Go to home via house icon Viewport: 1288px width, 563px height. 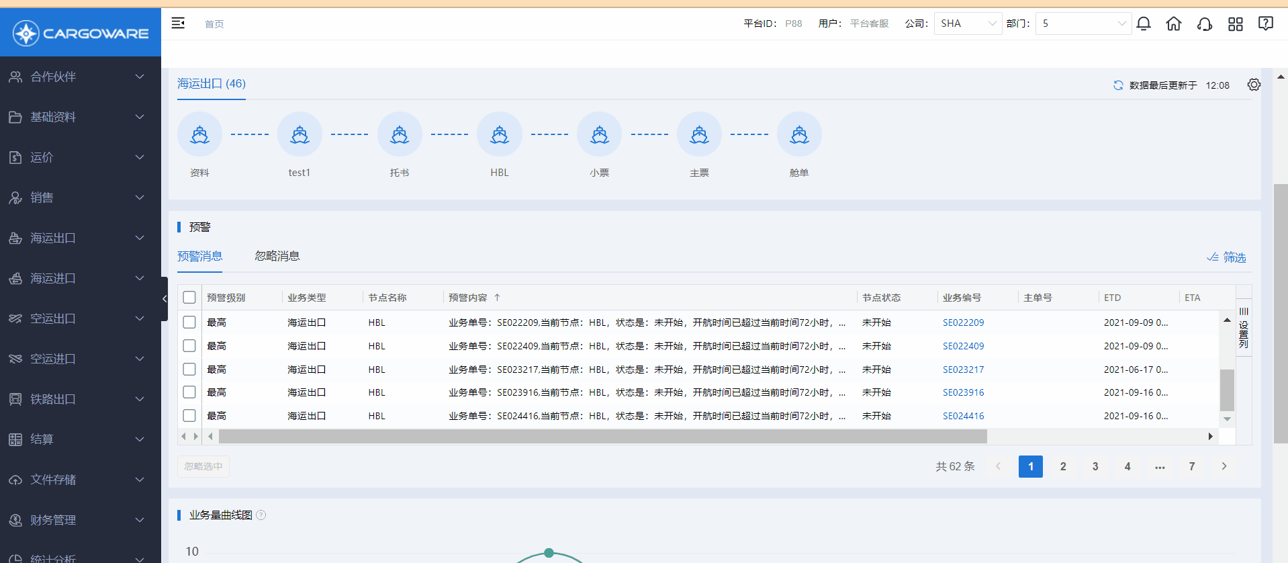click(x=1174, y=24)
